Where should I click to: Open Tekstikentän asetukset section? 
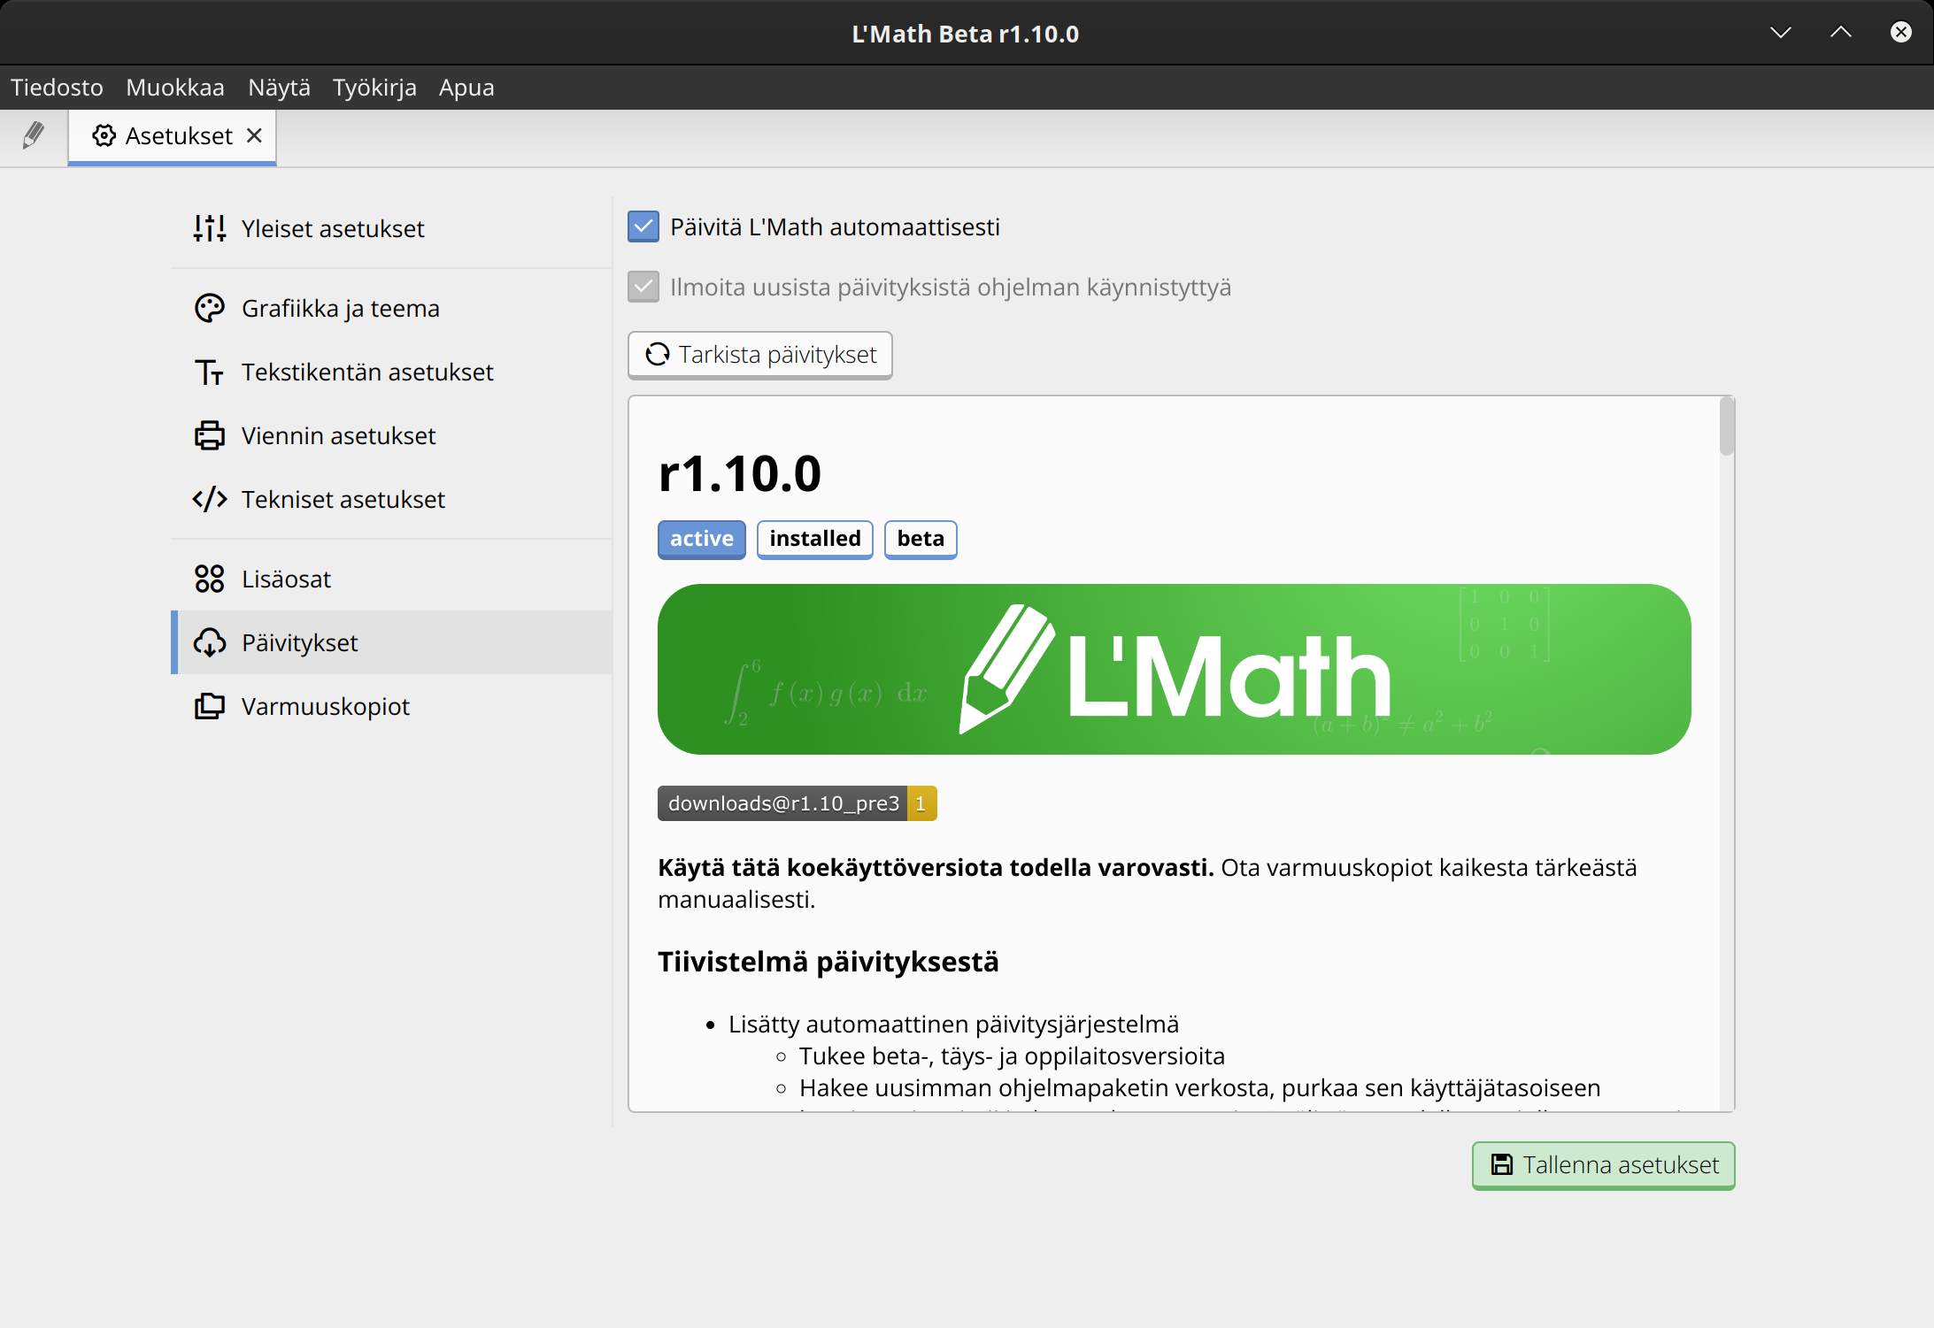[x=391, y=372]
